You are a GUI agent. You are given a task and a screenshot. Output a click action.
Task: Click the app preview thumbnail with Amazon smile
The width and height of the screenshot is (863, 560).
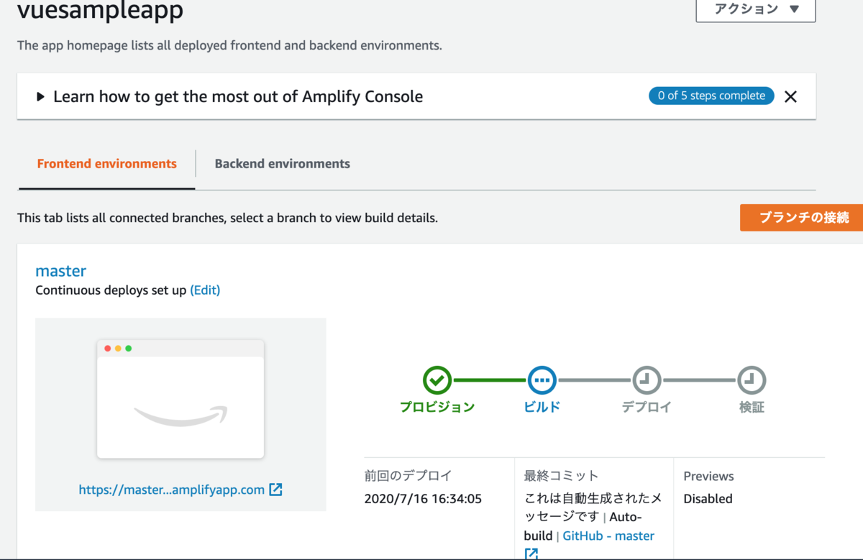[181, 400]
